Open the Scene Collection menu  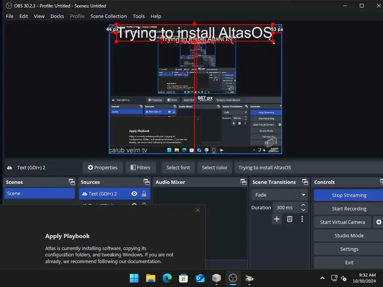click(108, 16)
